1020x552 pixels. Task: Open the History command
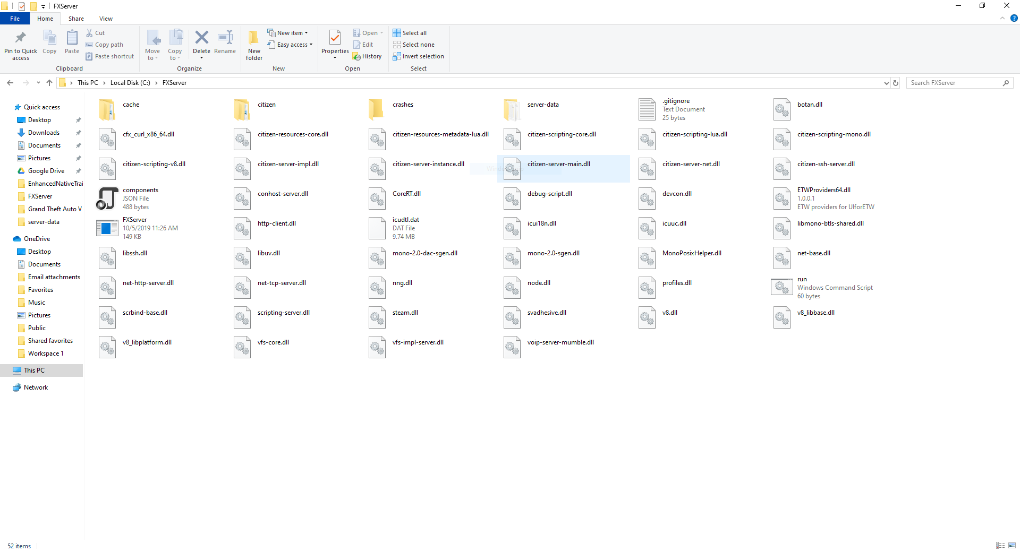click(x=367, y=56)
